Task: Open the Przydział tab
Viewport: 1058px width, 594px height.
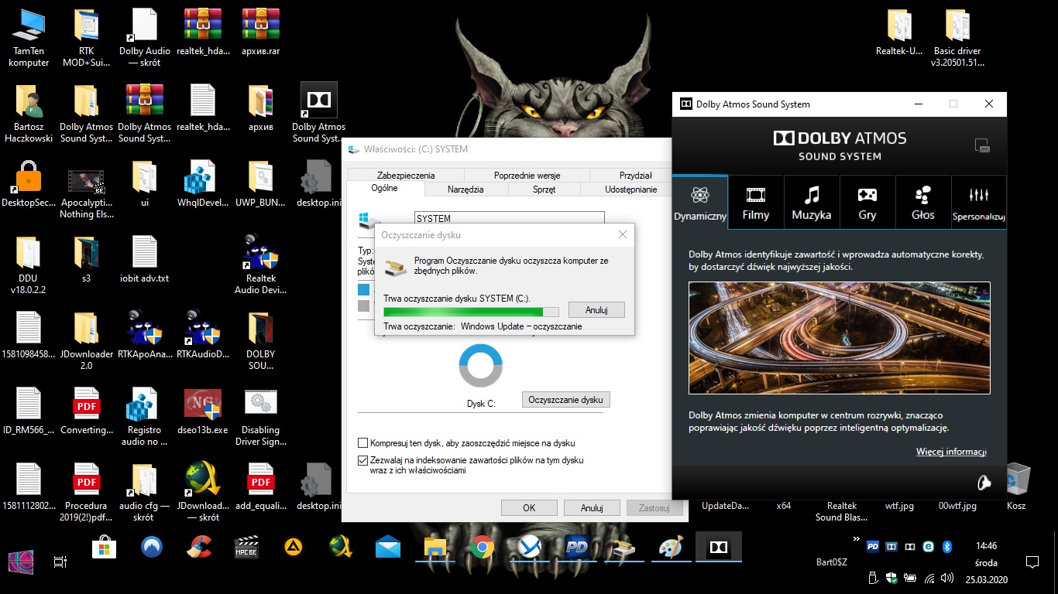Action: click(x=636, y=176)
